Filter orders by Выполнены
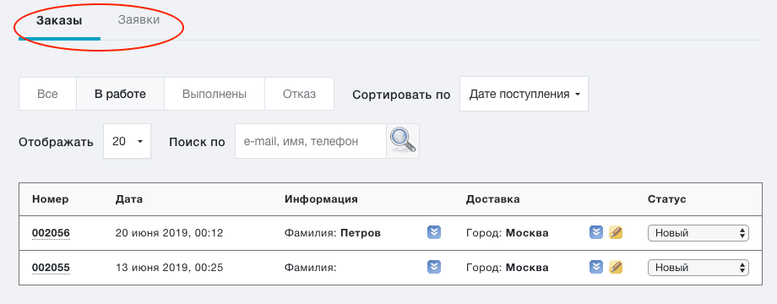 (x=215, y=94)
